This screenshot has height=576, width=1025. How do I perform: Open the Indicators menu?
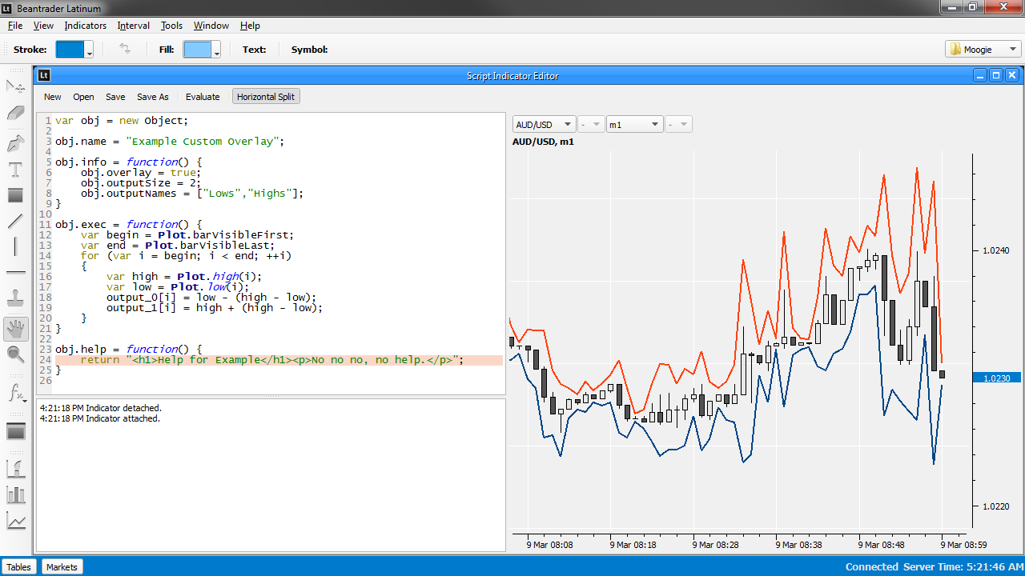point(85,26)
